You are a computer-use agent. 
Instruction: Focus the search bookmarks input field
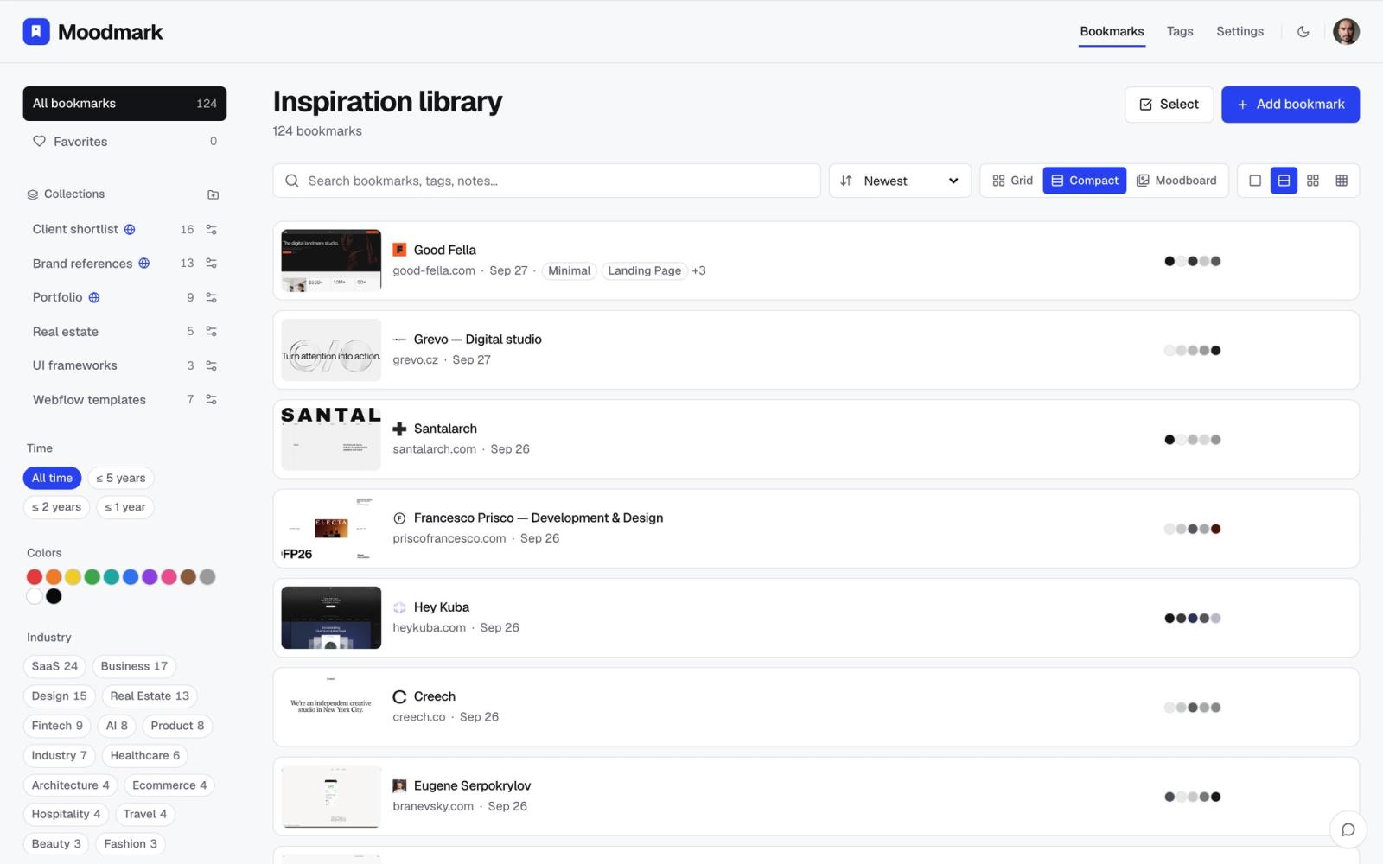(x=546, y=181)
